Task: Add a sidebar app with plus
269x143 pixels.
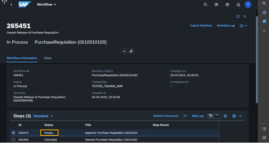Action: [x=264, y=31]
